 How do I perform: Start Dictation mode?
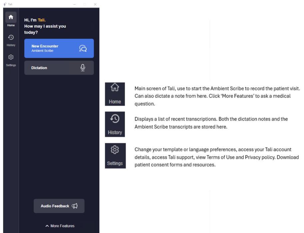point(59,68)
